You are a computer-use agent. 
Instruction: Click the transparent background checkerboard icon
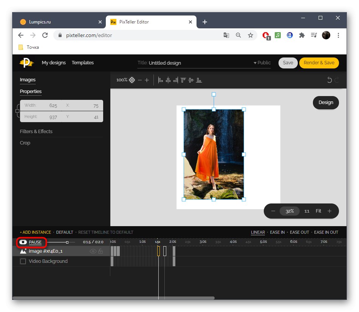click(131, 80)
